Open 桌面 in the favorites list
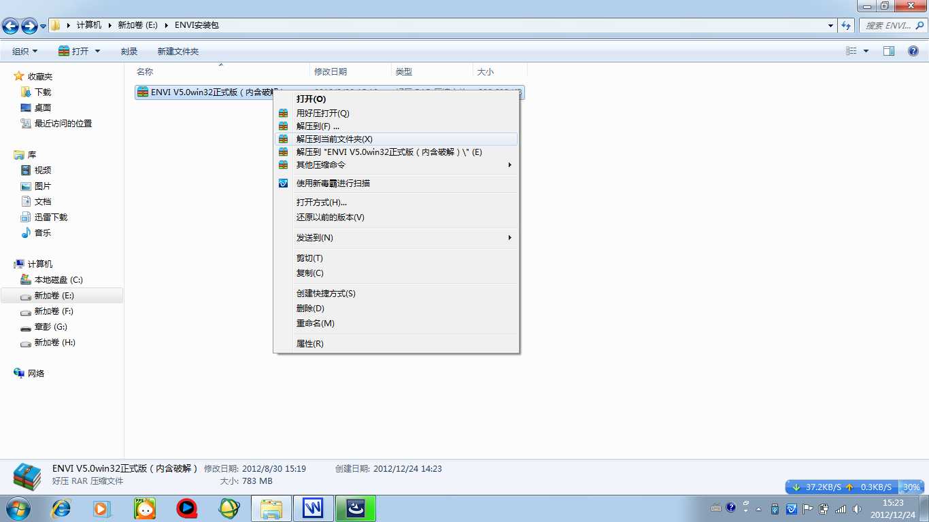This screenshot has height=522, width=929. point(42,108)
